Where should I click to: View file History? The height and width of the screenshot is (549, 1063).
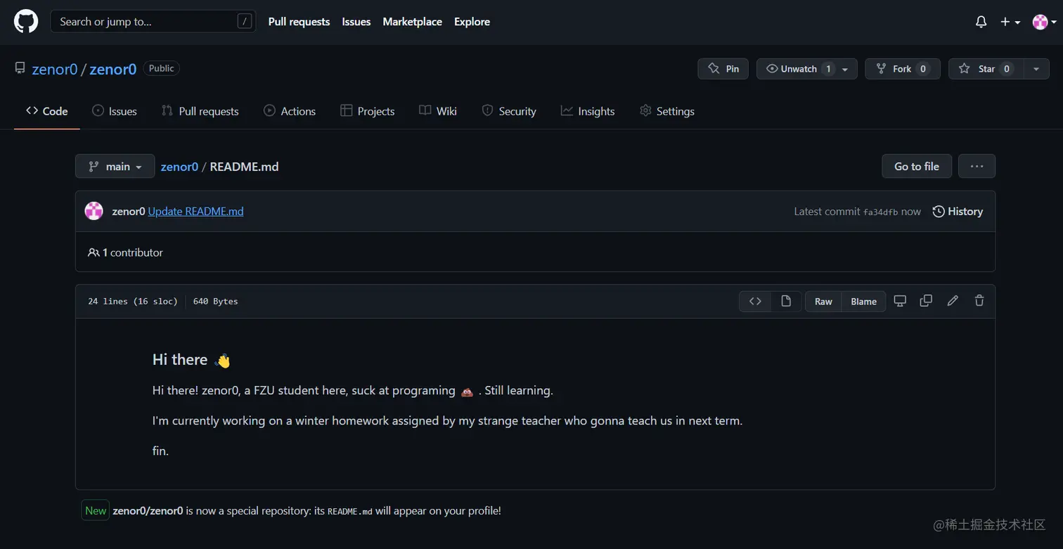coord(957,212)
